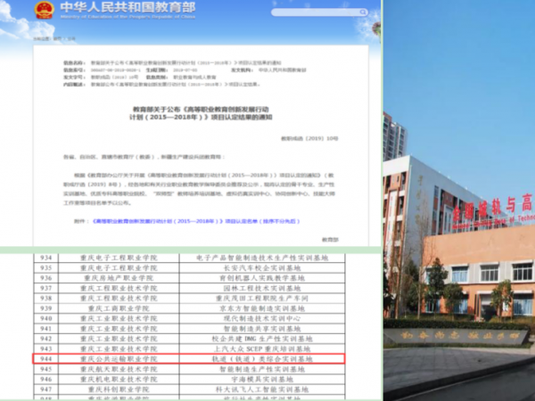
Task: Select table cell 重庆公共运输职业学院
Action: coord(119,359)
